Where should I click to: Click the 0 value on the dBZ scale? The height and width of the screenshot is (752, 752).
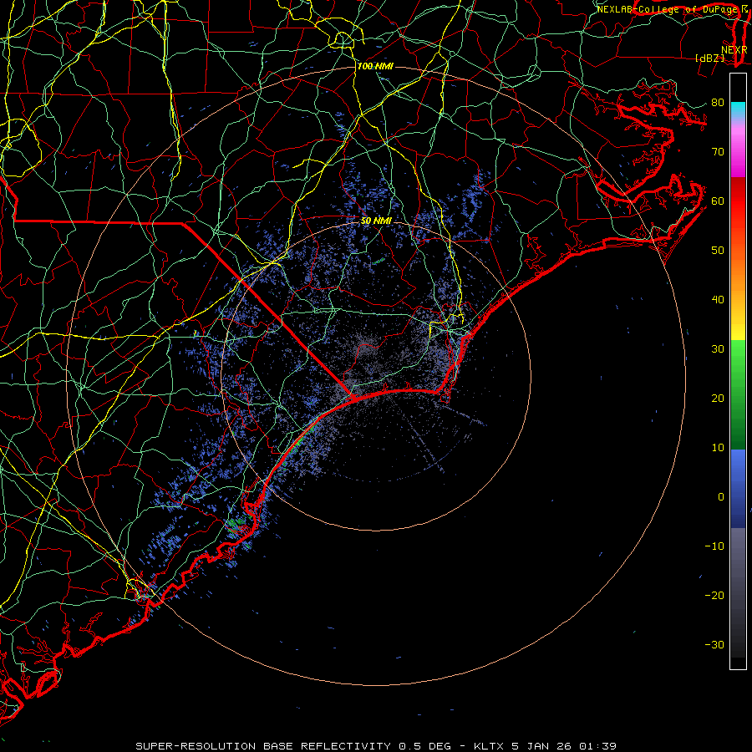(x=721, y=497)
